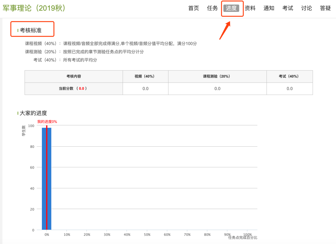Click the 0.0 score under 课程测验 column
The image size is (336, 244).
click(217, 89)
